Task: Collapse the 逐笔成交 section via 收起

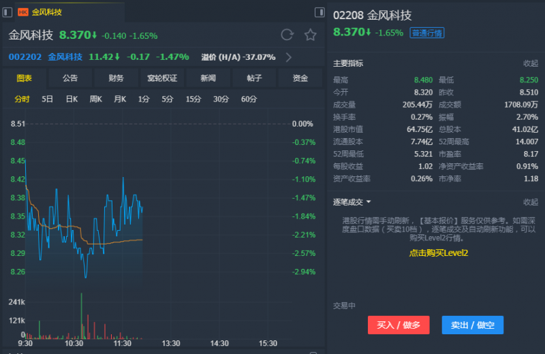Action: click(x=531, y=202)
